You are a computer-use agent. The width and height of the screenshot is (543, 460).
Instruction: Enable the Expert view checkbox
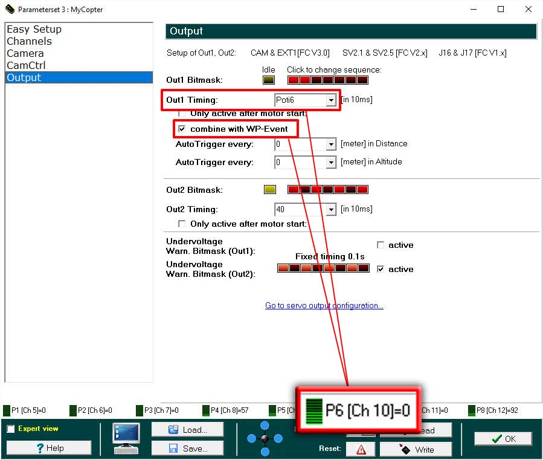[x=10, y=429]
